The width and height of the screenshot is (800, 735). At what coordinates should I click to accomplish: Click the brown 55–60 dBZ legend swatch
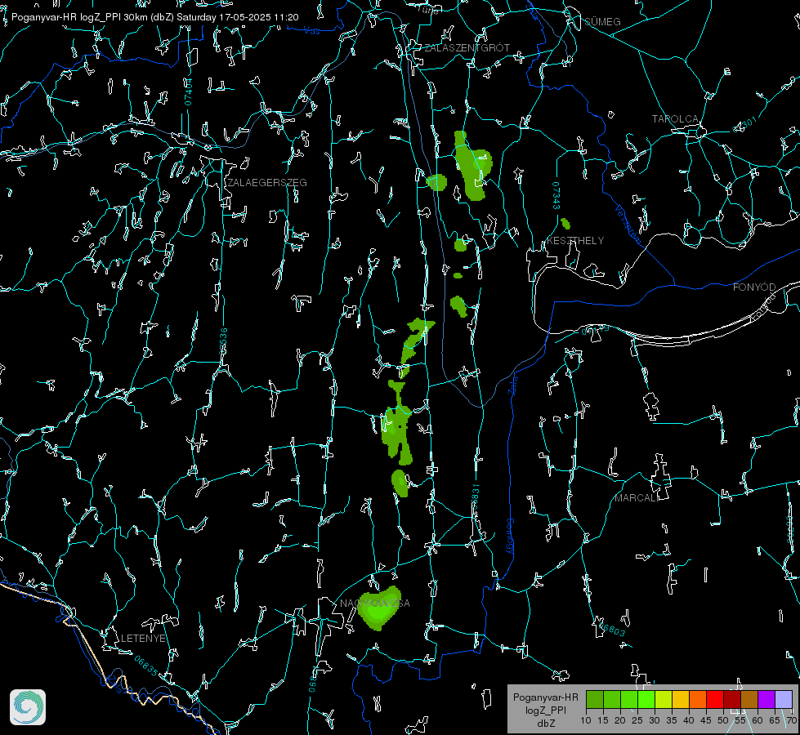coord(749,699)
